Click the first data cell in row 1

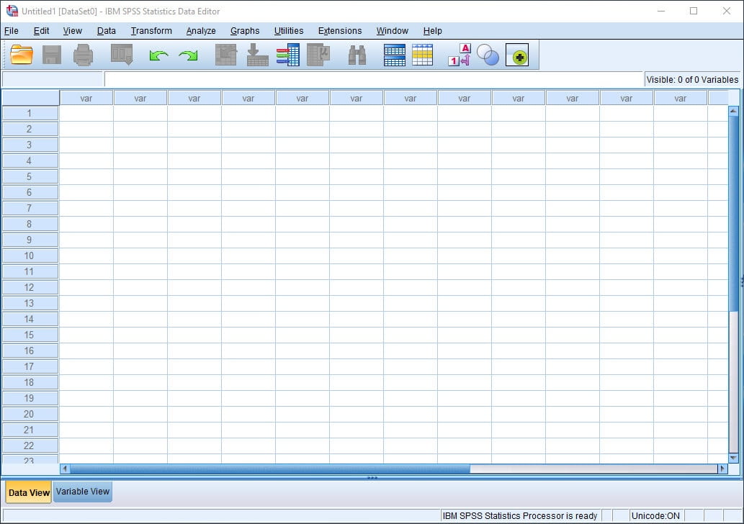[x=86, y=113]
